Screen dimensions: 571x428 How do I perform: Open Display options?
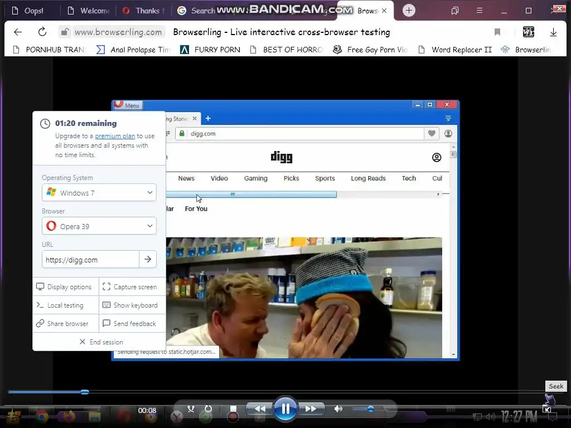pos(66,287)
